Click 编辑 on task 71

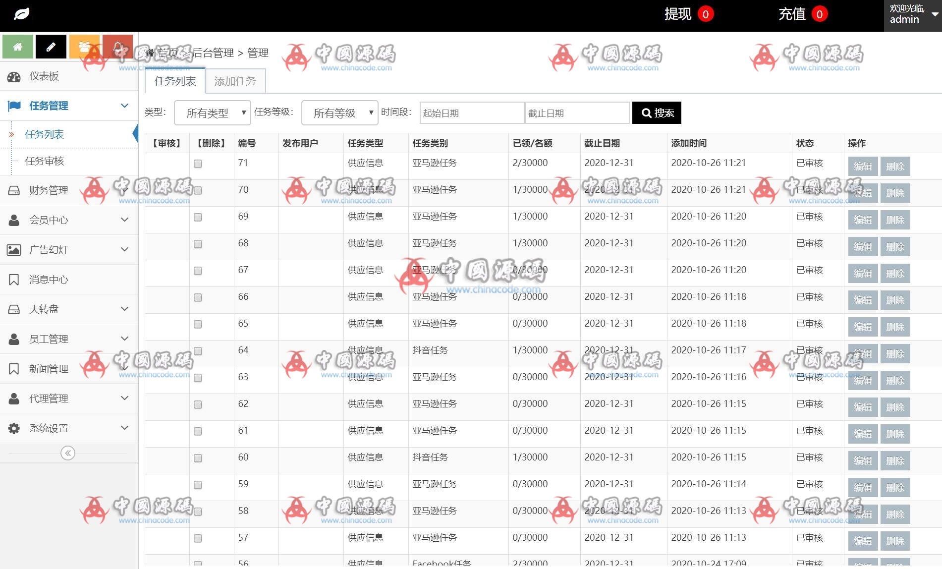pyautogui.click(x=862, y=166)
